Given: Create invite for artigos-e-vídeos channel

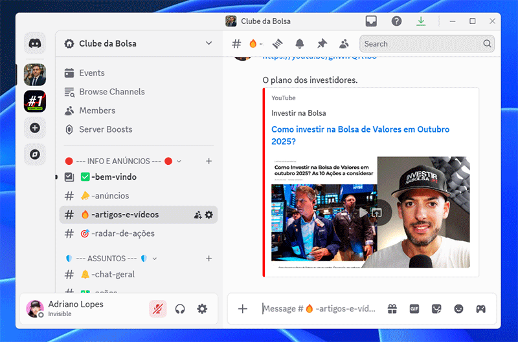Looking at the screenshot, I should click(x=197, y=215).
